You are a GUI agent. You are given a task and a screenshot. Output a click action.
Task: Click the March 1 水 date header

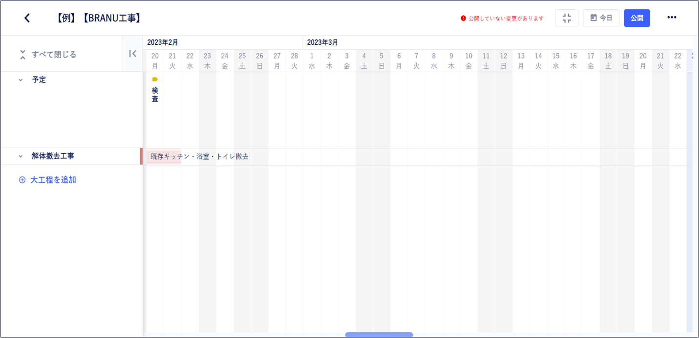click(x=312, y=60)
